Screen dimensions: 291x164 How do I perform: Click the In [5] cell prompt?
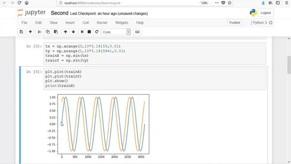coord(34,72)
